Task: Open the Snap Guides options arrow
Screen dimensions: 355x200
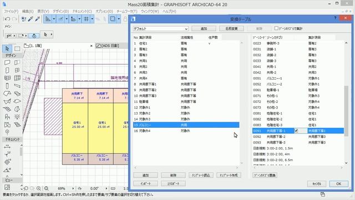Action: pyautogui.click(x=67, y=19)
